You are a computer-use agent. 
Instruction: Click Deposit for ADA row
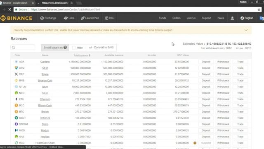206,62
